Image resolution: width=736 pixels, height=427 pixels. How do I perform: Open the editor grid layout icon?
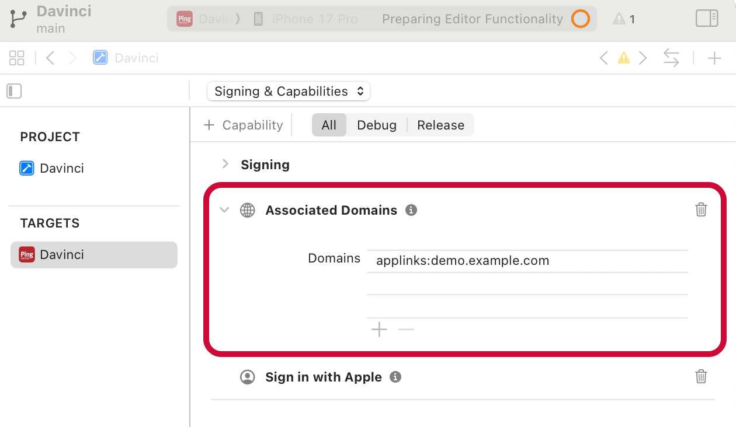pyautogui.click(x=16, y=57)
